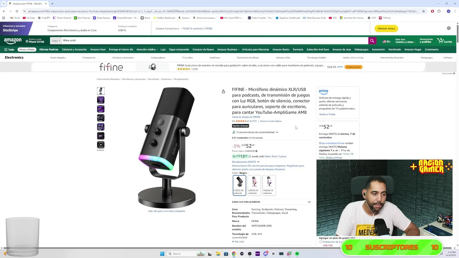Click the 4+ more images thumbnail
The height and width of the screenshot is (258, 459).
click(x=101, y=136)
